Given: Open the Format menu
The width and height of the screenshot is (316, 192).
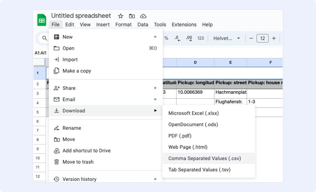Looking at the screenshot, I should pos(123,24).
